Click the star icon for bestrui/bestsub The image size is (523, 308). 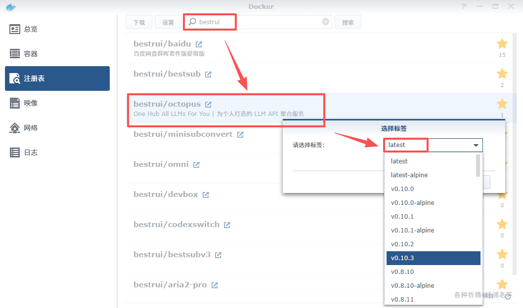pos(502,74)
